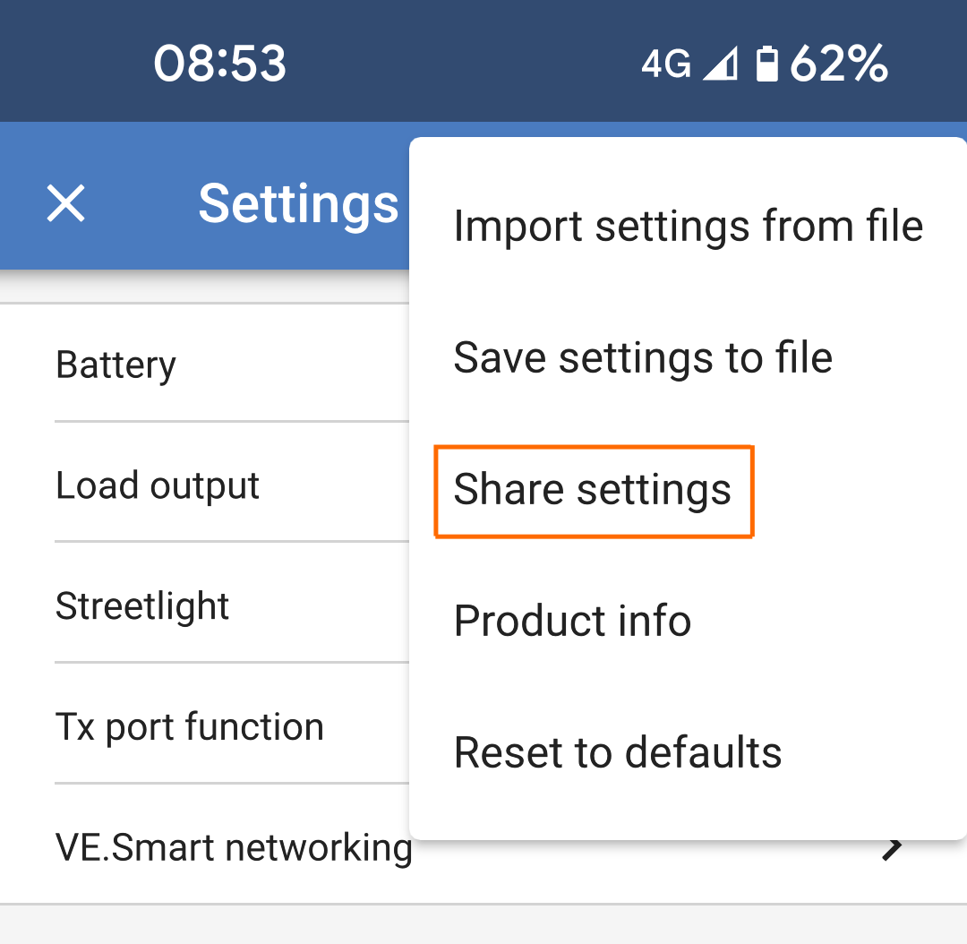Tap the clock in the status bar
The height and width of the screenshot is (944, 967).
coord(218,63)
